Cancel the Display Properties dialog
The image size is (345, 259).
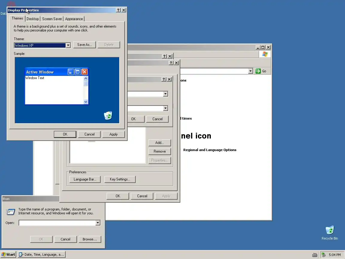(x=89, y=134)
